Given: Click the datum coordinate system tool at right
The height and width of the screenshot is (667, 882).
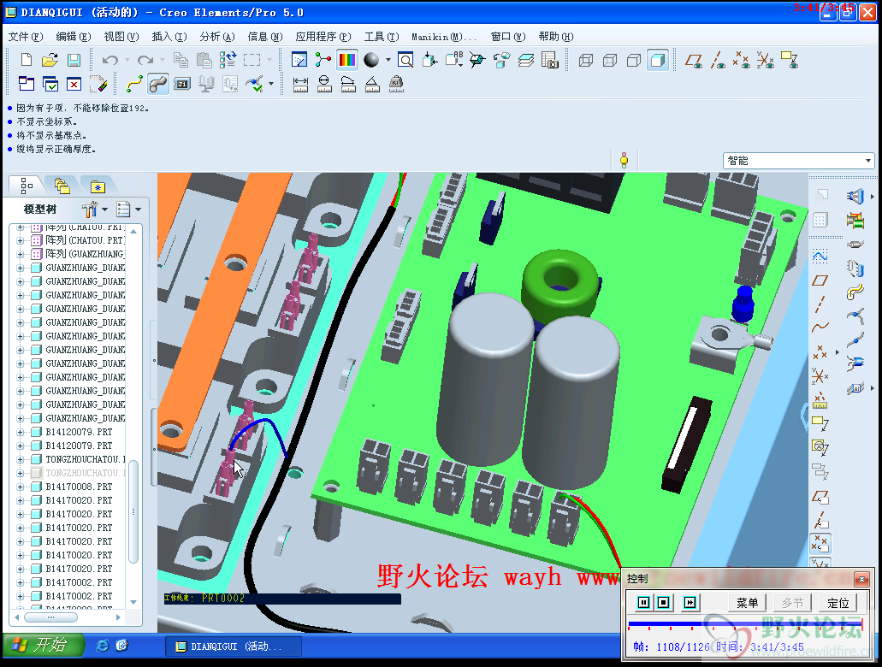Looking at the screenshot, I should (820, 375).
